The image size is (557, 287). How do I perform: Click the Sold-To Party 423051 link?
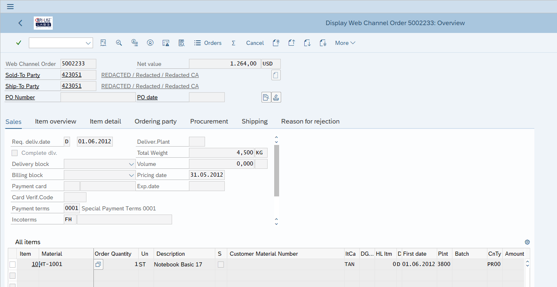point(72,75)
